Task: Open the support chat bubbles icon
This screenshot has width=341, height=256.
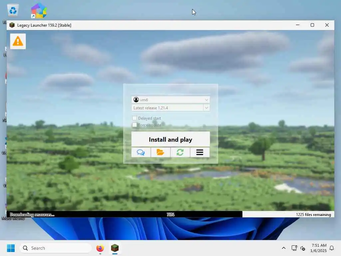Action: (141, 152)
